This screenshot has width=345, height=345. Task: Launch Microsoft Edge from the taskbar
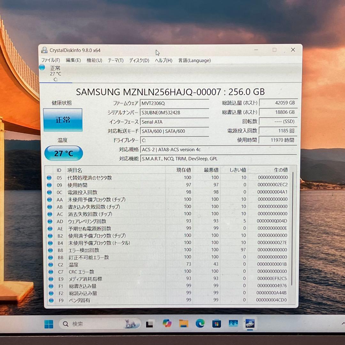tap(200, 323)
